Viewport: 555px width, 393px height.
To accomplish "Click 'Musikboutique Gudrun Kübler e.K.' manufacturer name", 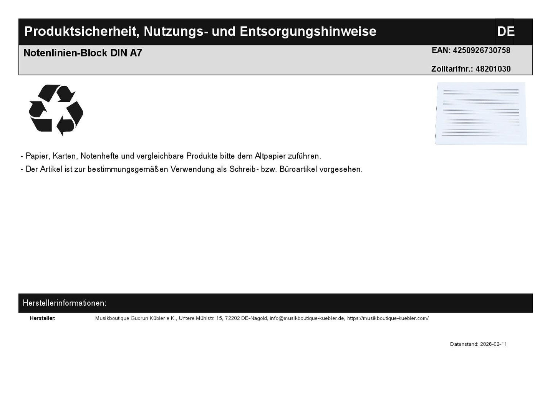I will point(136,318).
